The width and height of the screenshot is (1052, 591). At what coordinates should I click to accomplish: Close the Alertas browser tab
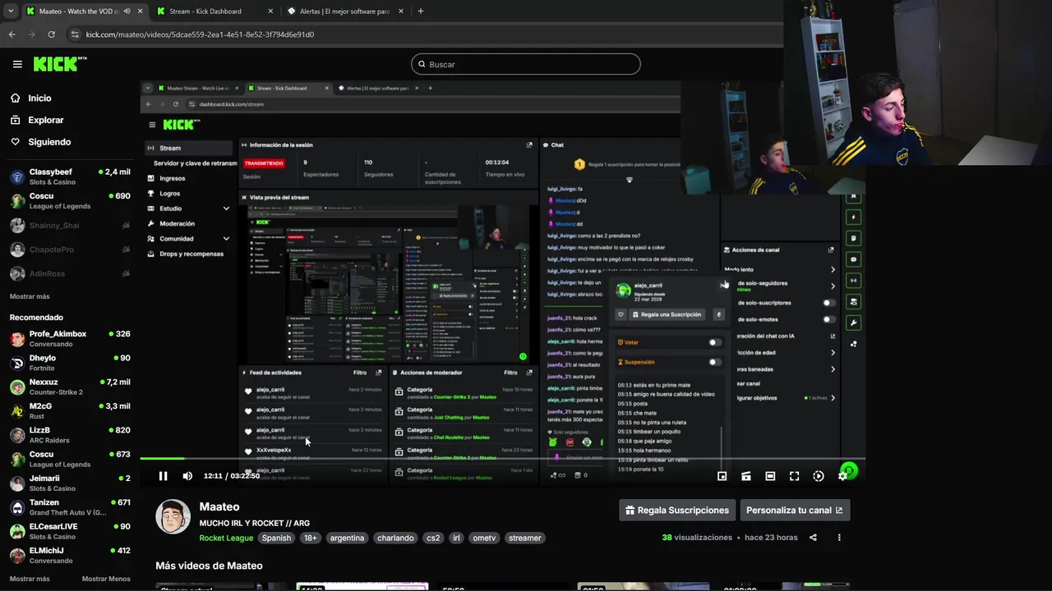401,11
